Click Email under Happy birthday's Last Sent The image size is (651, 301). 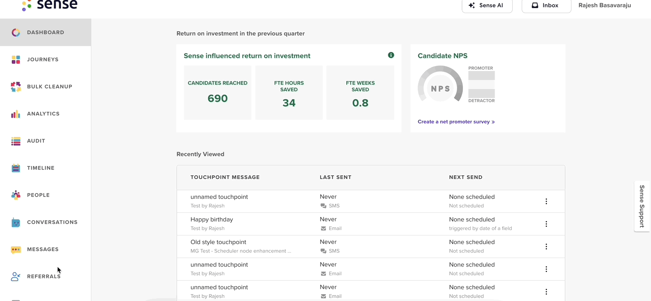coord(331,229)
